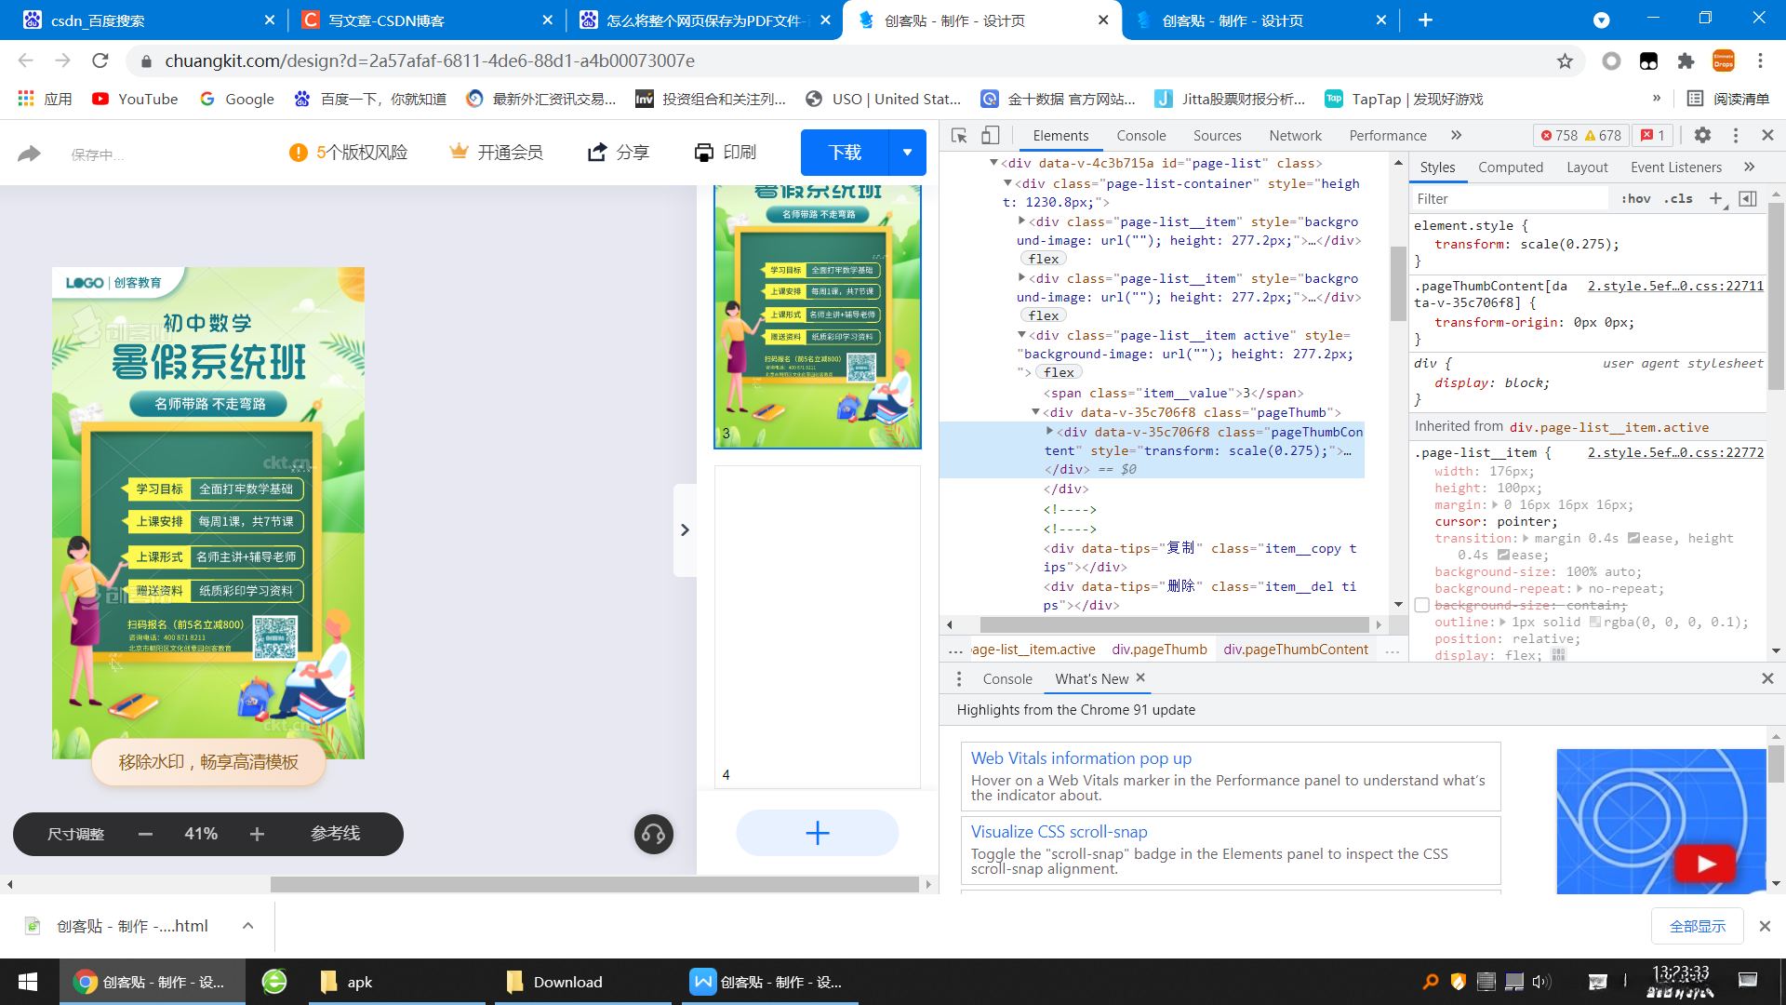Toggle the :hov element state
The image size is (1786, 1005).
[x=1635, y=198]
